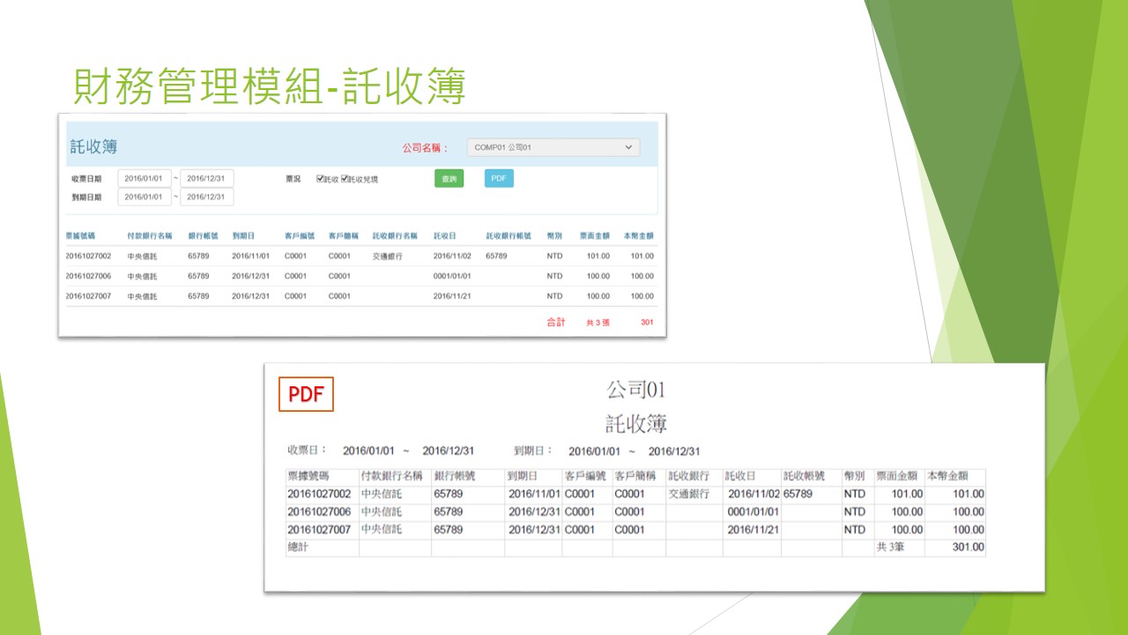Click the 託收簿 title in the PDF preview

[636, 423]
